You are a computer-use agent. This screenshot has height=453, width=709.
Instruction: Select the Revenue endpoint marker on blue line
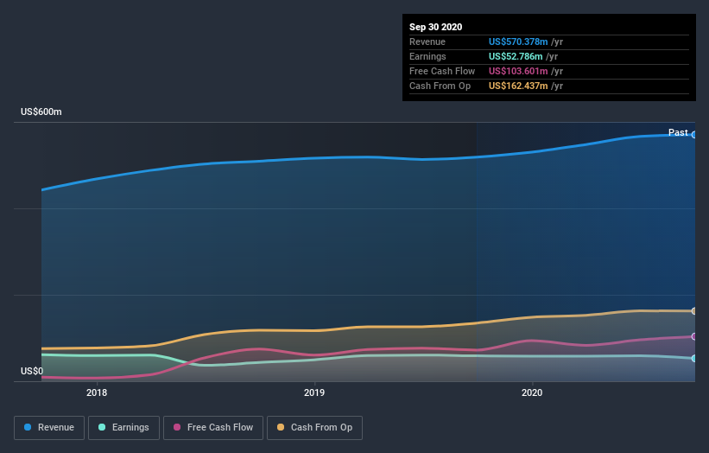point(694,135)
